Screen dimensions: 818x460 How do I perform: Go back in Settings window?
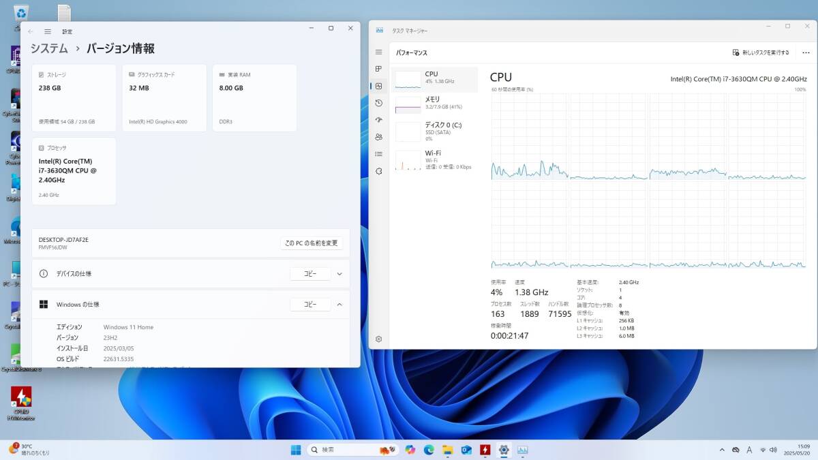(31, 31)
